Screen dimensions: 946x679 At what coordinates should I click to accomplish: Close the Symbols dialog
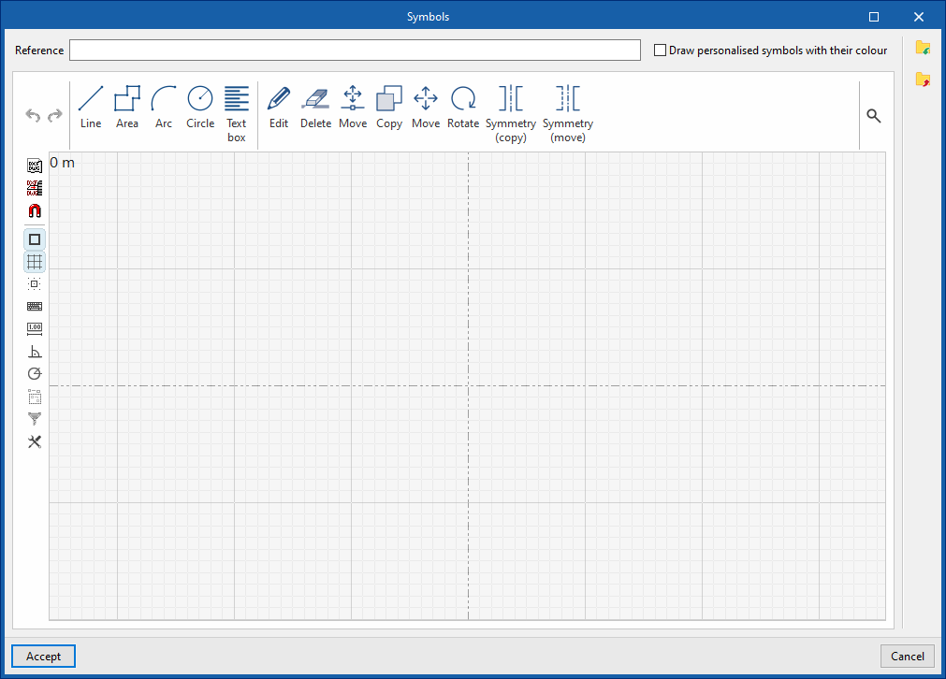(x=918, y=16)
